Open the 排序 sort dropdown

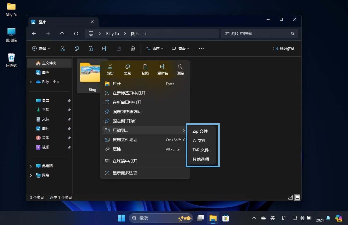pyautogui.click(x=154, y=49)
